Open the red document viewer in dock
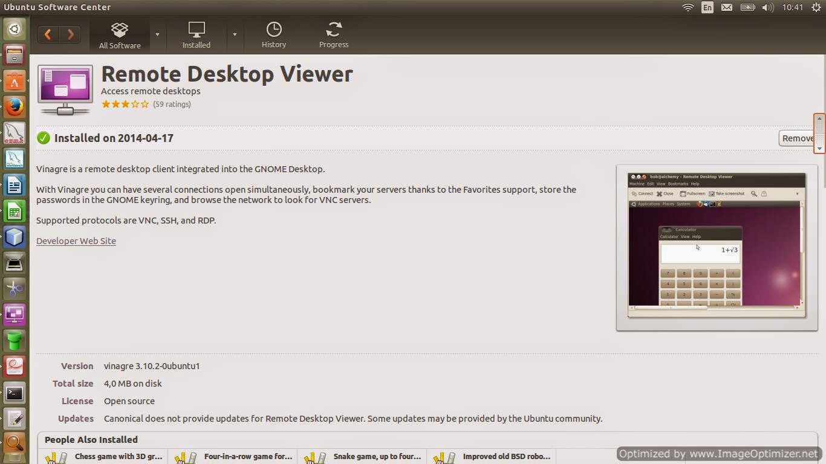The width and height of the screenshot is (826, 464). (x=15, y=367)
